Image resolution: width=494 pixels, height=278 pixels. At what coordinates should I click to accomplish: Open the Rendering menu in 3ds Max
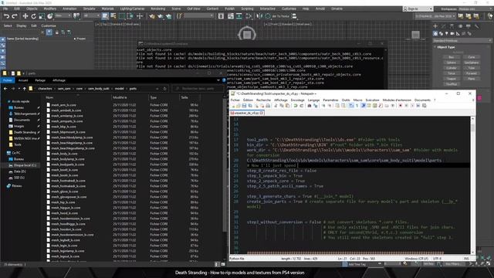tap(157, 8)
